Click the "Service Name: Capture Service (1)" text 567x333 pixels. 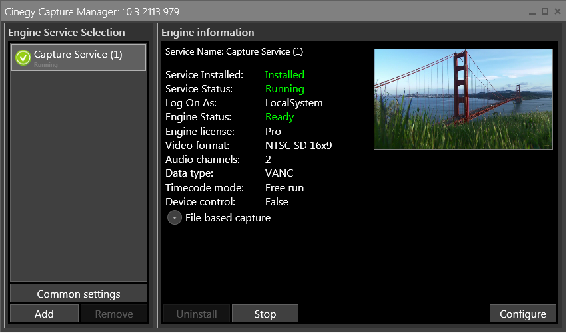coord(234,52)
